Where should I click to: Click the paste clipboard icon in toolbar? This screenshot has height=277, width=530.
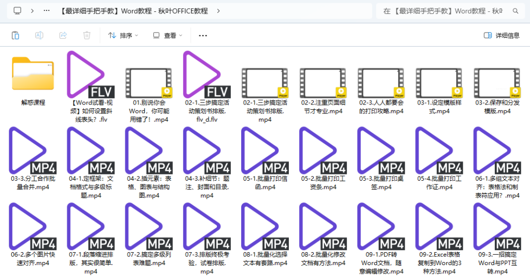tap(15, 35)
